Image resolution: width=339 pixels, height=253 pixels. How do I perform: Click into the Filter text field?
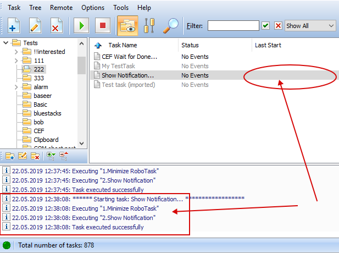tap(233, 26)
